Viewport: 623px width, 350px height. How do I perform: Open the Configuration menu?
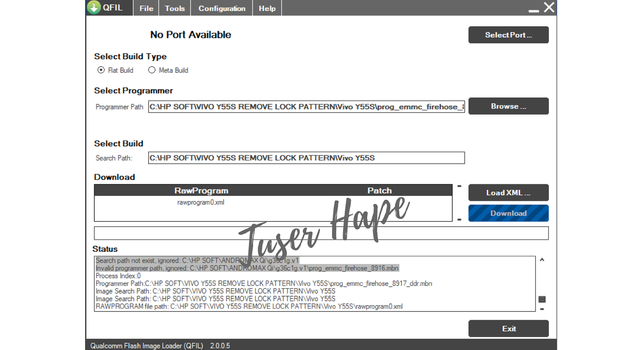pos(222,8)
